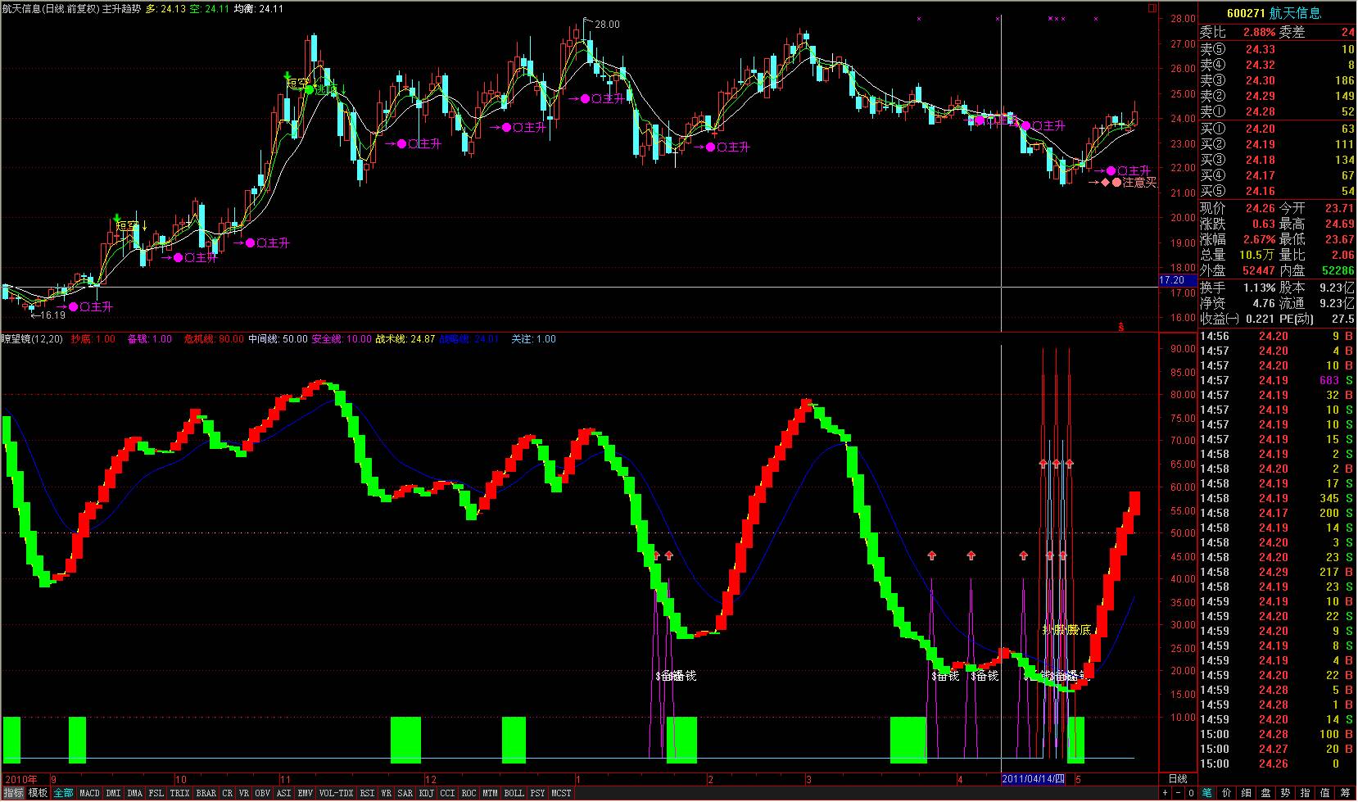Viewport: 1358px width, 802px height.
Task: Apply the OBV indicator
Action: point(263,793)
